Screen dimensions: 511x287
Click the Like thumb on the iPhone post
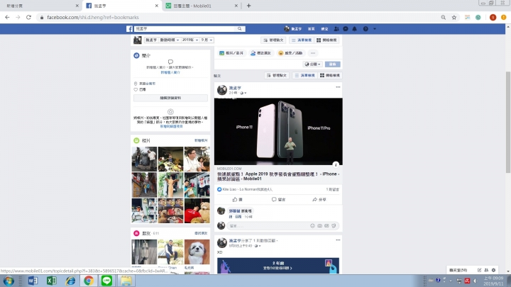(x=237, y=199)
